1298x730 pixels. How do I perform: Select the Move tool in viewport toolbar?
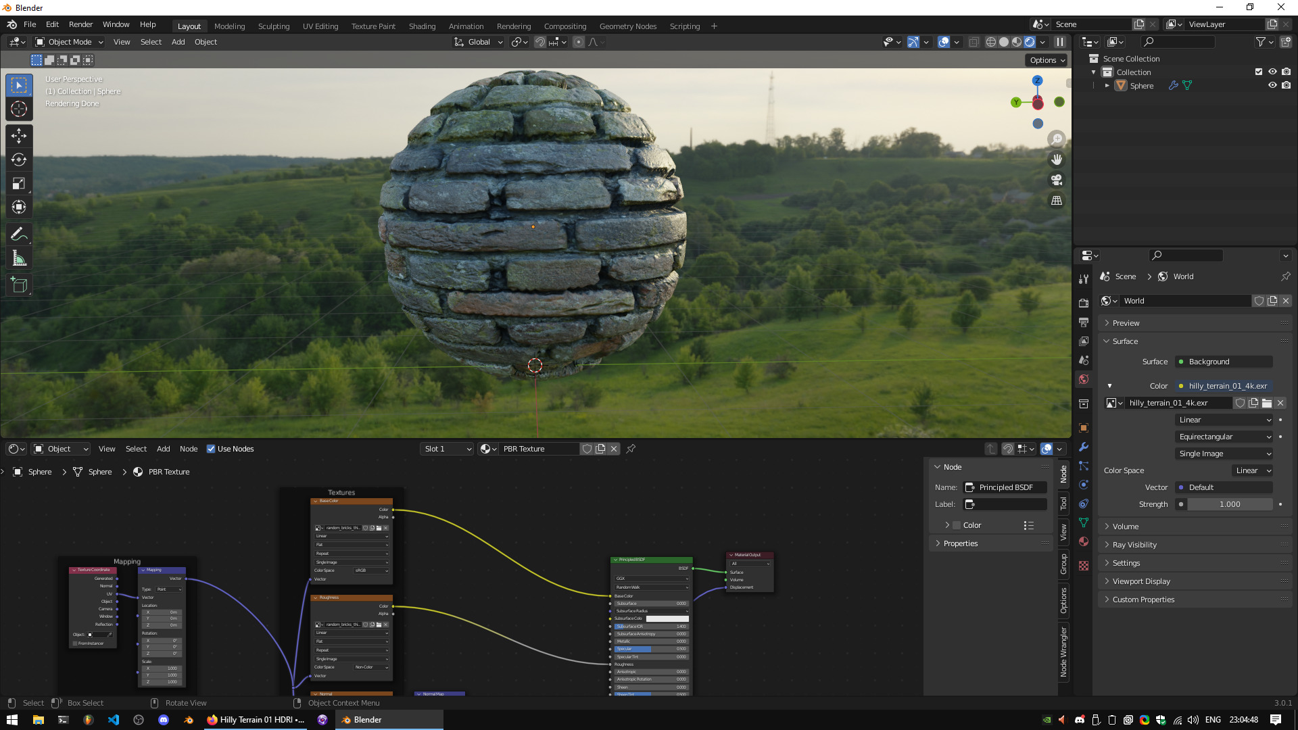tap(19, 136)
